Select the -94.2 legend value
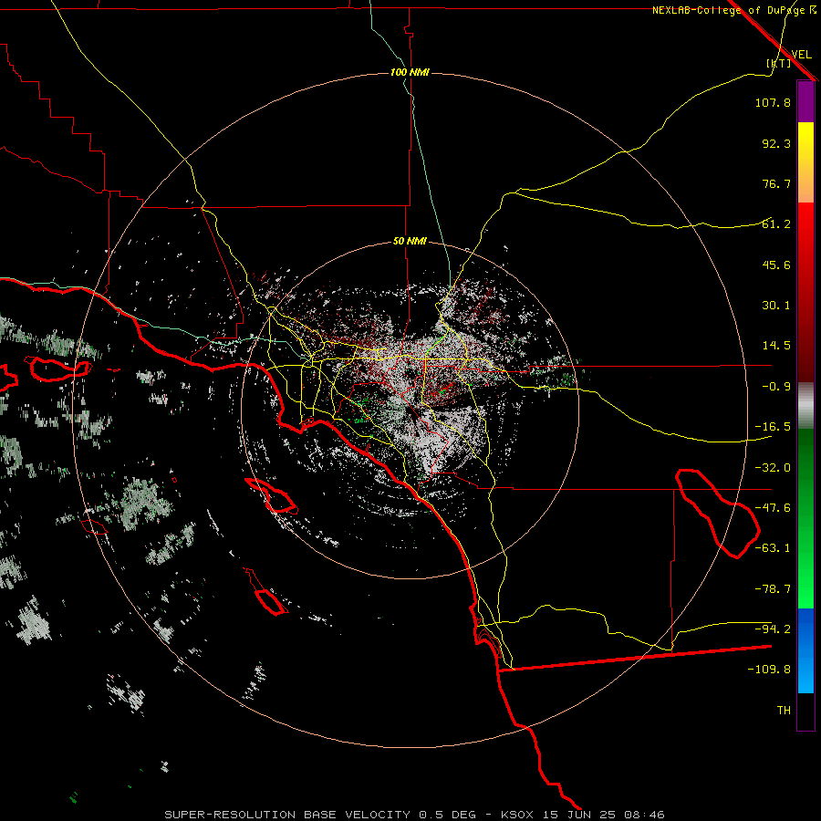This screenshot has height=821, width=821. click(773, 629)
